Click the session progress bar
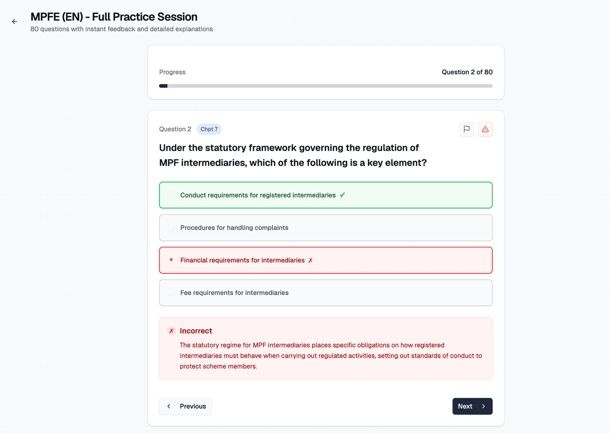 pos(326,86)
